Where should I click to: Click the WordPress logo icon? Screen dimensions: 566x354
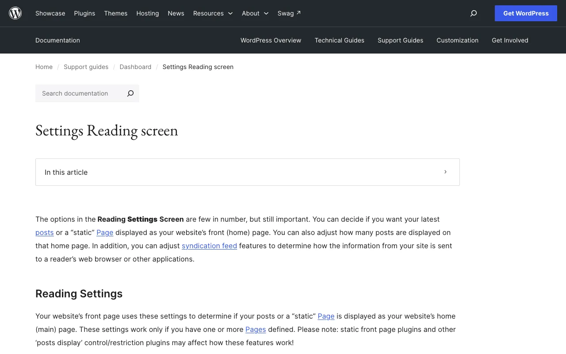pos(15,13)
